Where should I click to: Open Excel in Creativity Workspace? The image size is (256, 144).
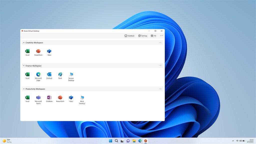coord(27,52)
